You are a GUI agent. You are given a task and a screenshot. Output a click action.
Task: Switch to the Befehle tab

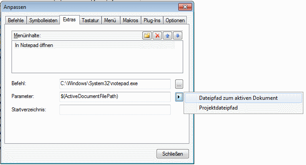(16, 20)
